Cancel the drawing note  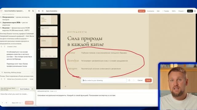click(x=140, y=80)
